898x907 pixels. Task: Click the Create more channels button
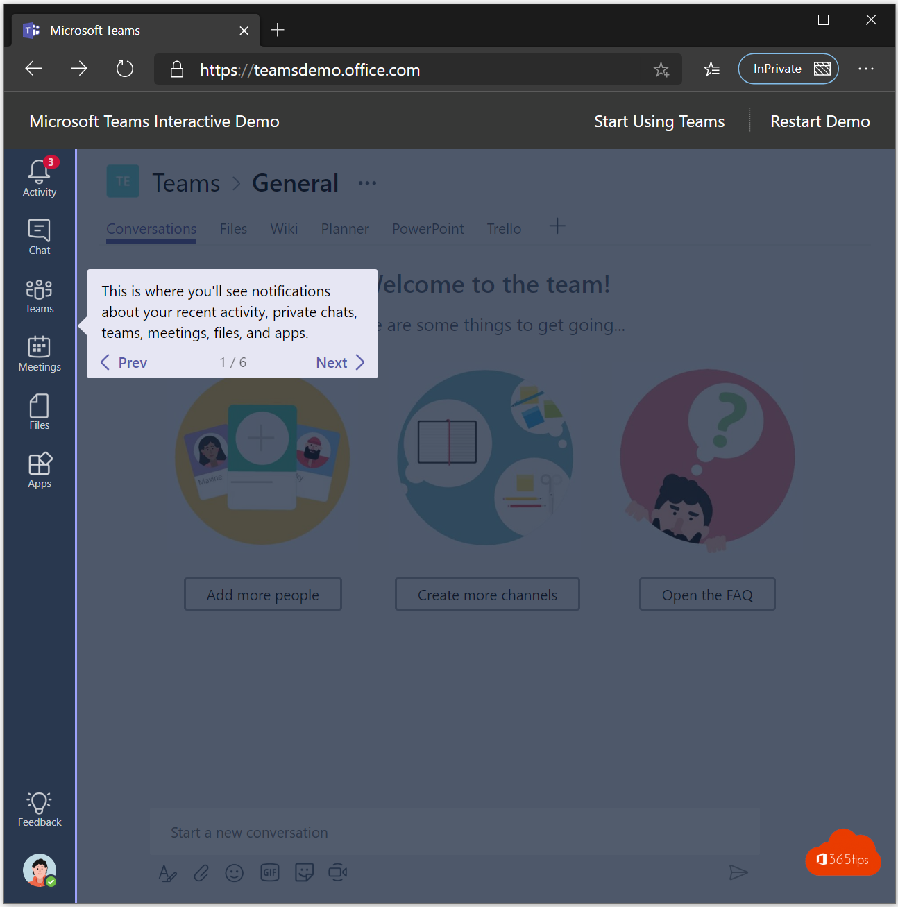point(487,595)
